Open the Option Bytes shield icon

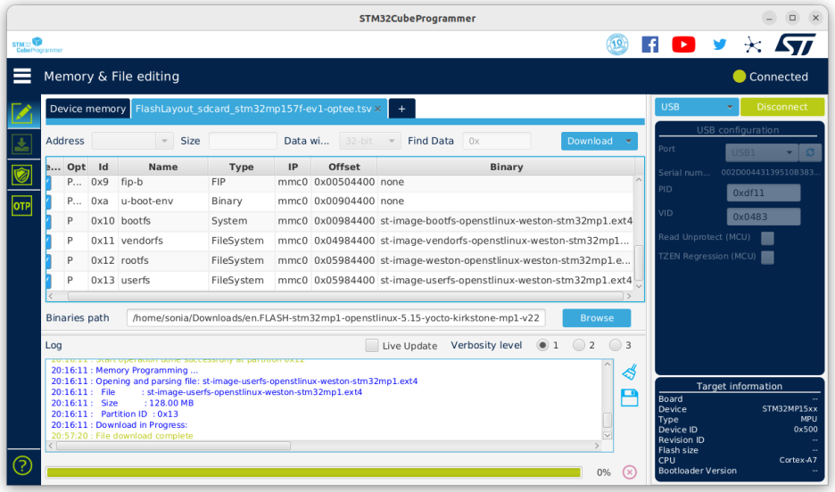(x=21, y=175)
